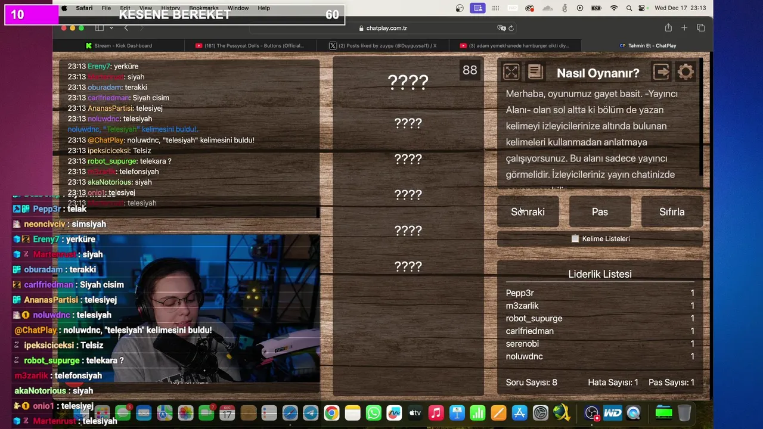Open the Help menu in the menu bar

click(x=263, y=8)
